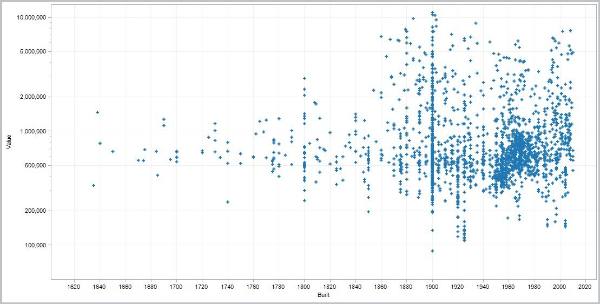Click the 1620 x-axis tick label
600x304 pixels.
tap(74, 286)
